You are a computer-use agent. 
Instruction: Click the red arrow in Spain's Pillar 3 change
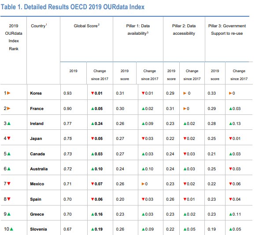231,199
